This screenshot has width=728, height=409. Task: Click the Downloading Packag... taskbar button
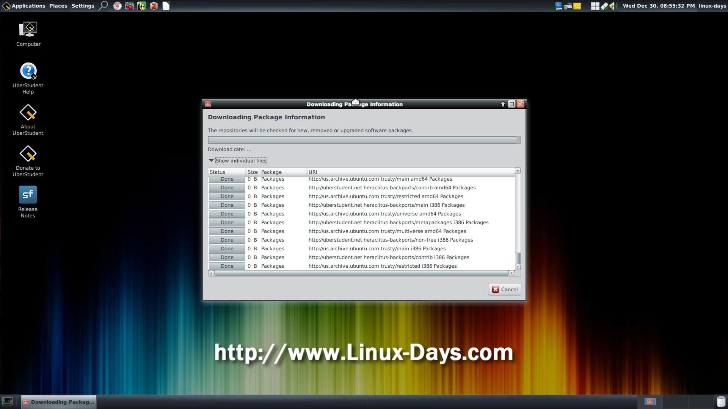click(x=59, y=402)
